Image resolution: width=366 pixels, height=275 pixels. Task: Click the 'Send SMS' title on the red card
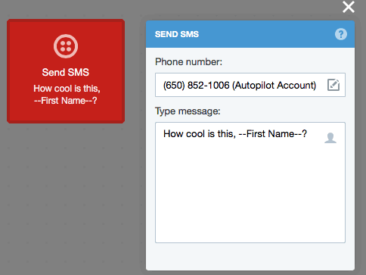[66, 73]
